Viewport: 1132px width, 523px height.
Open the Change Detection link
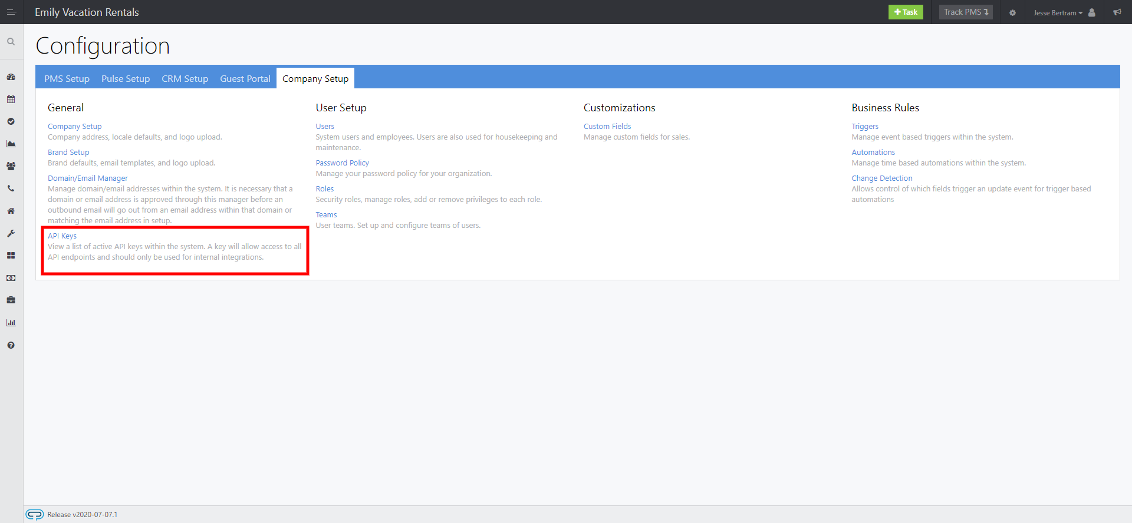coord(882,178)
